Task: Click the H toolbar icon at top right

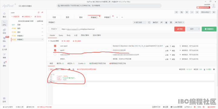Action: [176, 12]
